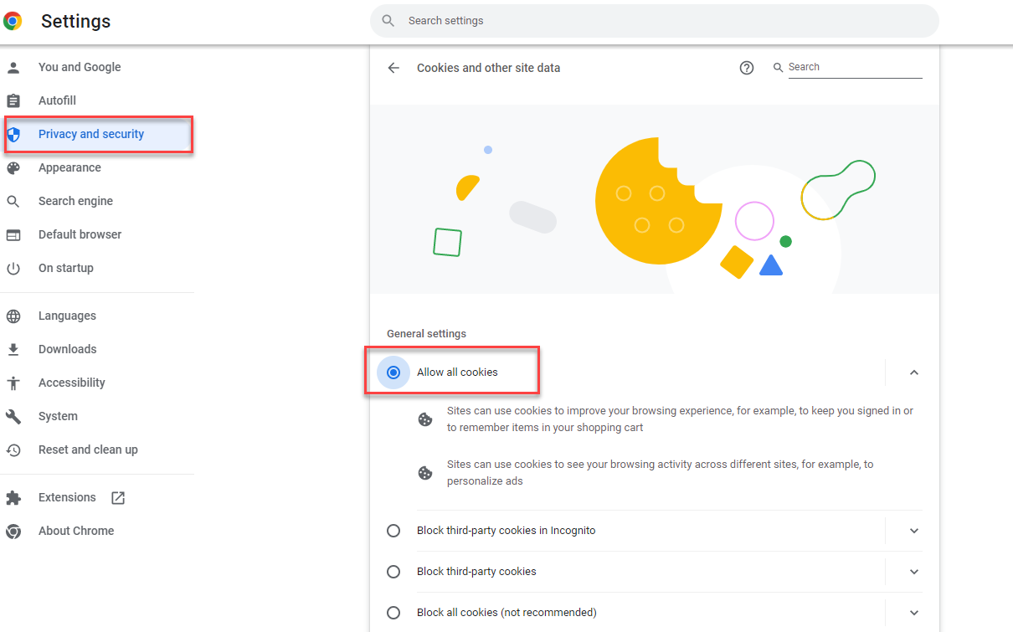Click the System wrench icon
Image resolution: width=1013 pixels, height=632 pixels.
[13, 417]
